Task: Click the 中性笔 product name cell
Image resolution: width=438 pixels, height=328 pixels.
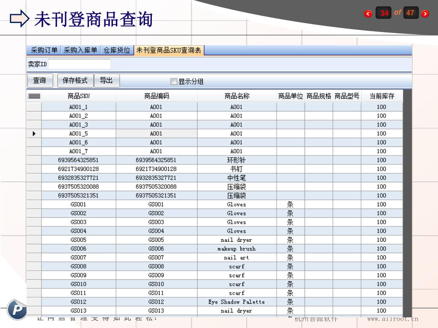Action: coord(237,178)
